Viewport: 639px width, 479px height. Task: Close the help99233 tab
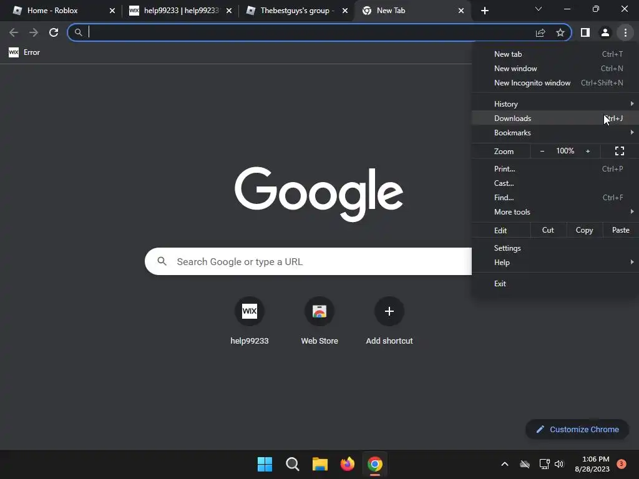point(229,11)
